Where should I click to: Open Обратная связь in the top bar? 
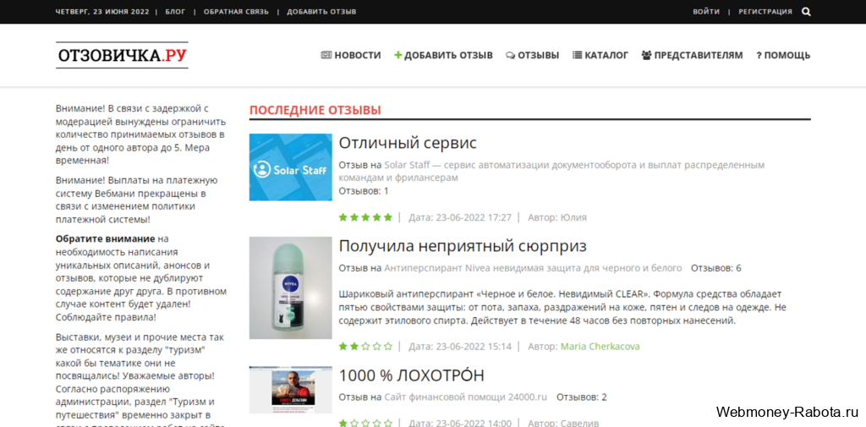click(237, 12)
